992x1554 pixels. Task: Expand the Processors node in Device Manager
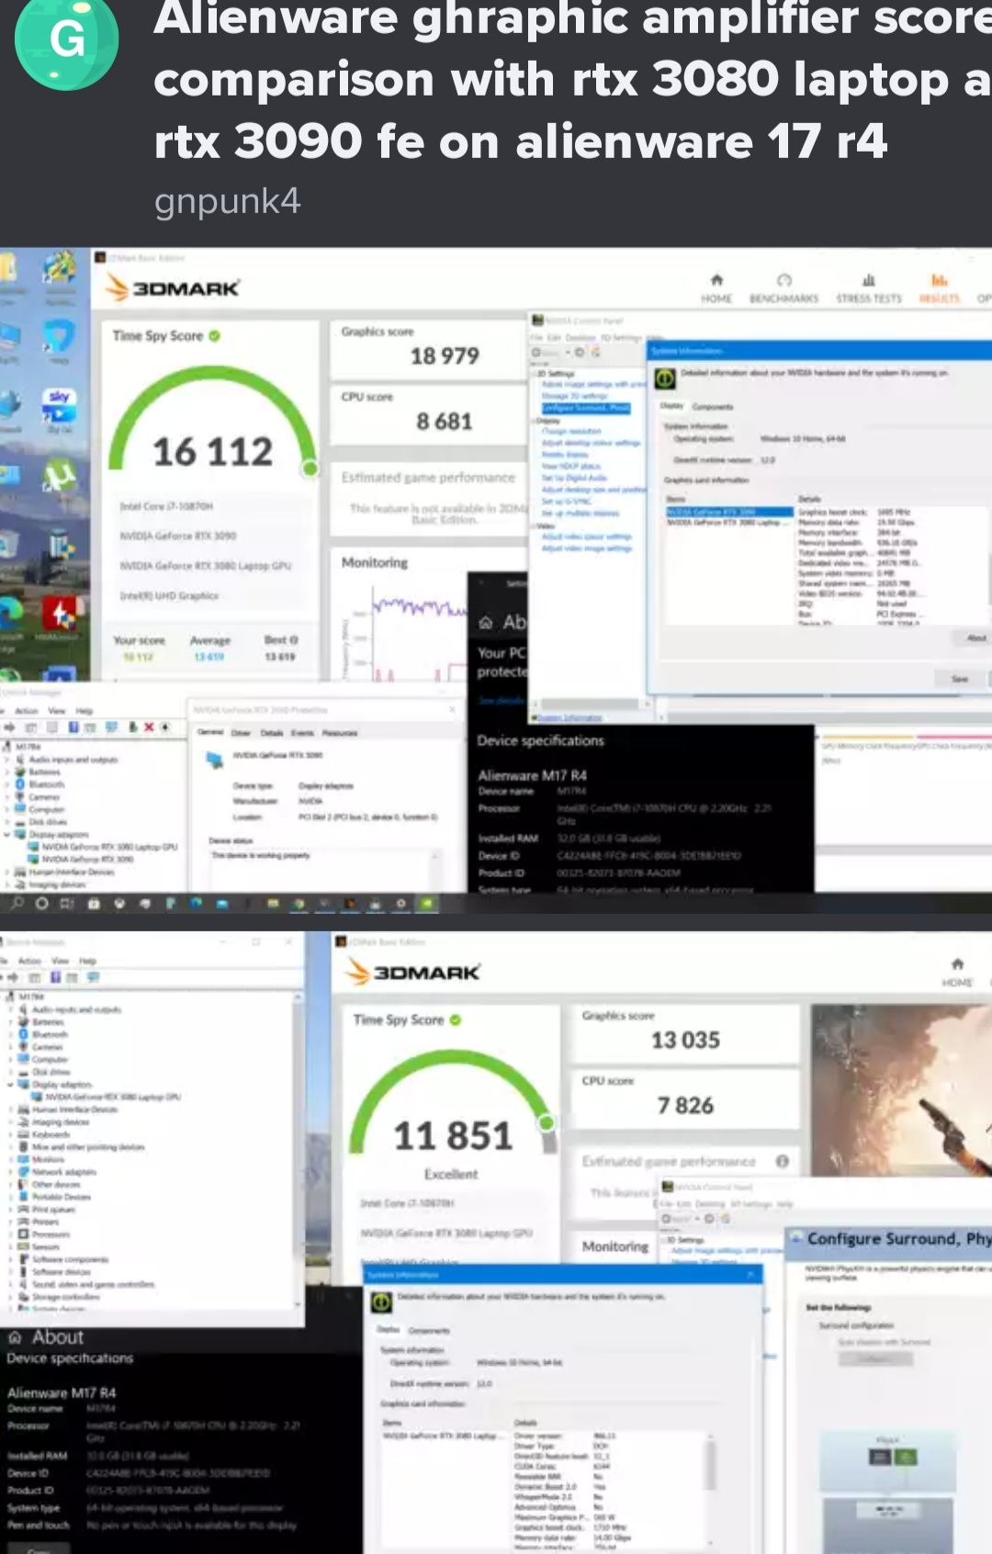point(11,1234)
